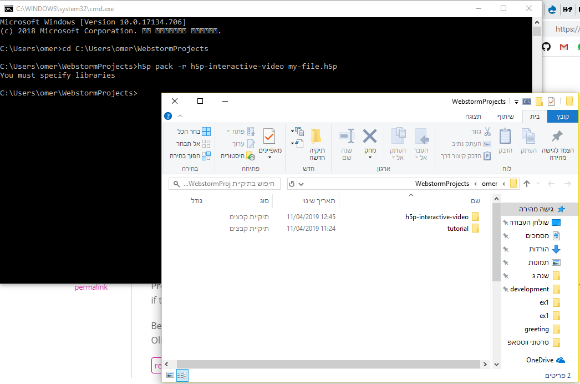The width and height of the screenshot is (580, 384).
Task: Expand the Properties (מאפיינים) dropdown arrow
Action: pyautogui.click(x=269, y=158)
